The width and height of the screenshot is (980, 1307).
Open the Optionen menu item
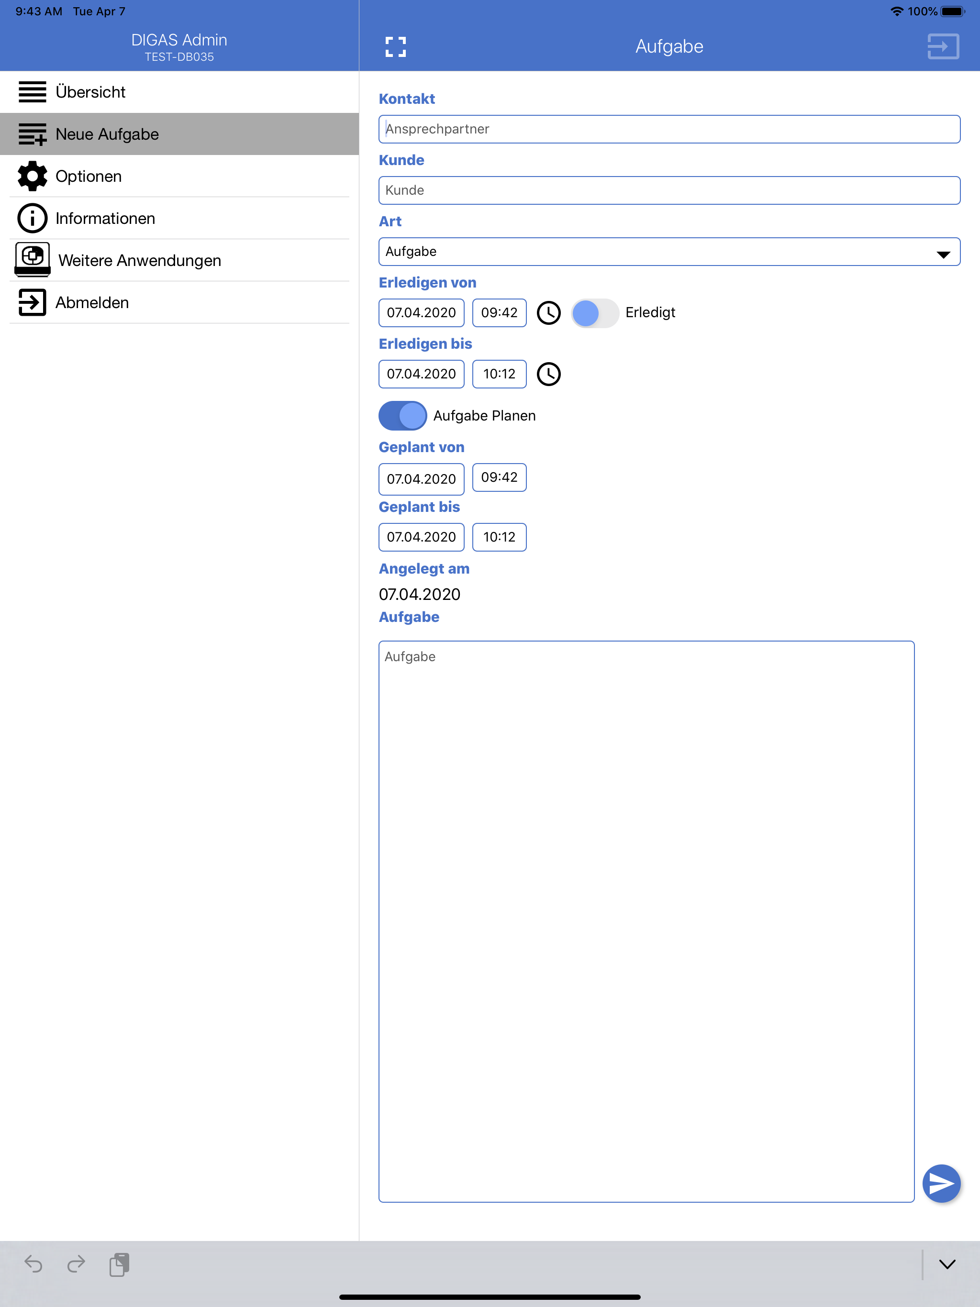(x=179, y=176)
